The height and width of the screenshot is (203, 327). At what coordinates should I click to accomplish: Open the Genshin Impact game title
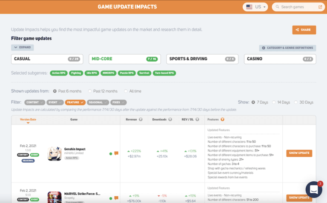pos(75,149)
